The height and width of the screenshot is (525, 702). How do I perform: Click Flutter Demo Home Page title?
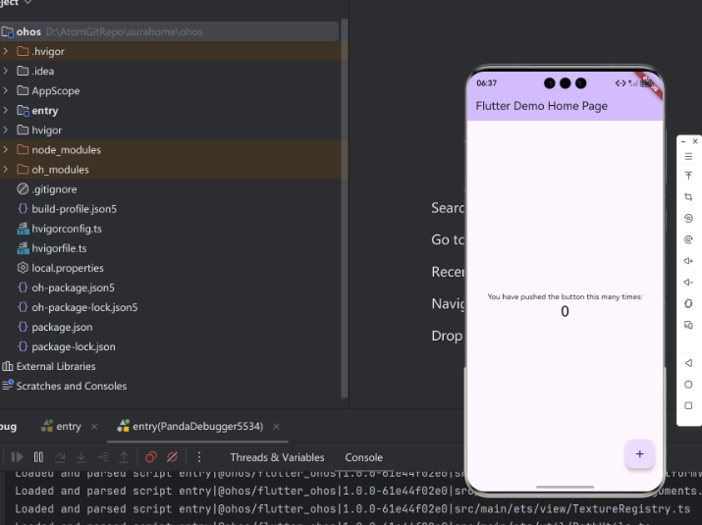(541, 106)
